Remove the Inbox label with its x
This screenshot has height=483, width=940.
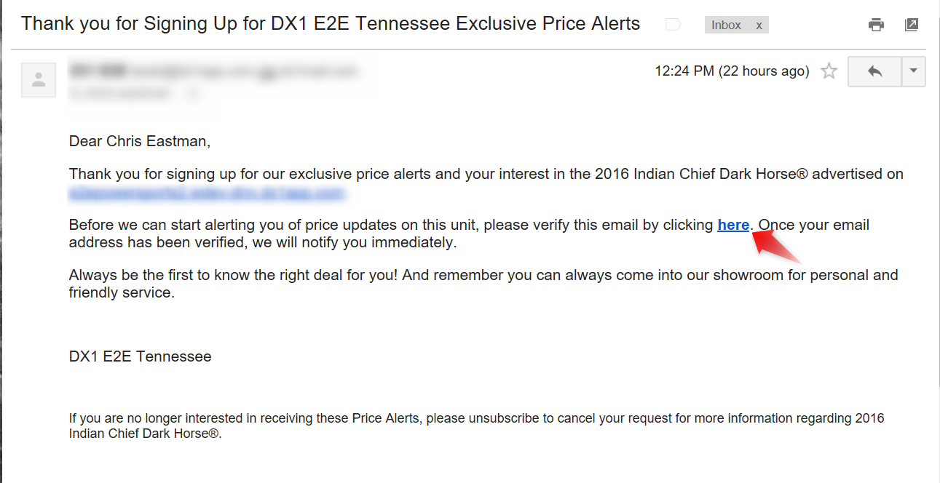pyautogui.click(x=759, y=25)
